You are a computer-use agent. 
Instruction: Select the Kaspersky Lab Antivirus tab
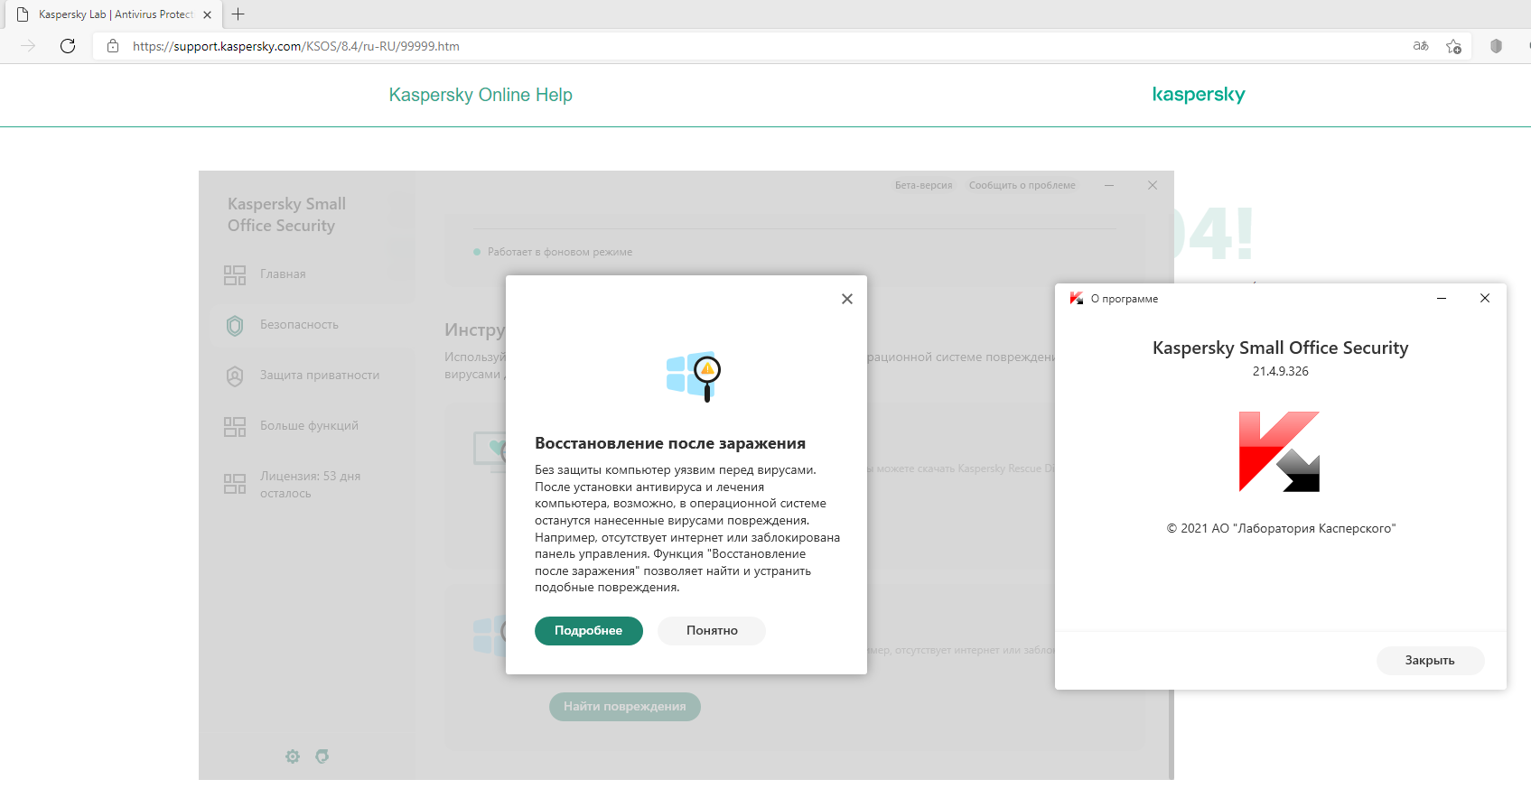tap(114, 14)
